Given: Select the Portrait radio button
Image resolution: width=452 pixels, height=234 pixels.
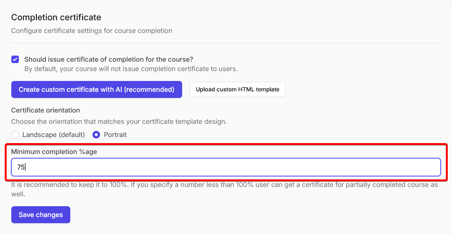Looking at the screenshot, I should (x=96, y=135).
